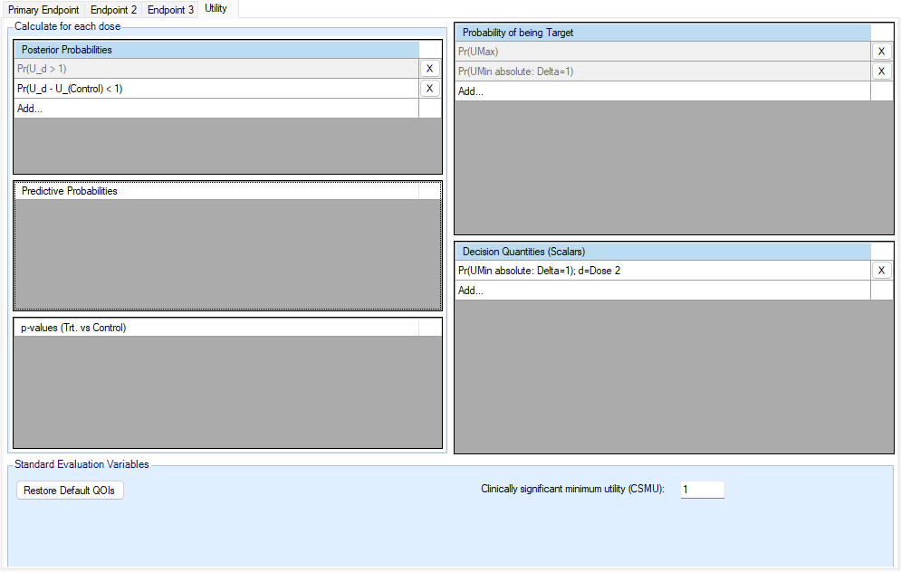Select the Pr(UMin absolute: Delta=1); d=Dose 2 row

pos(661,271)
